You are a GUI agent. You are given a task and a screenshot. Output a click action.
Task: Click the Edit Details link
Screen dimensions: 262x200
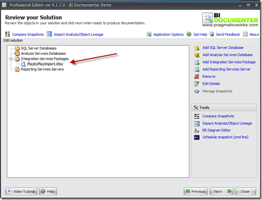211,83
